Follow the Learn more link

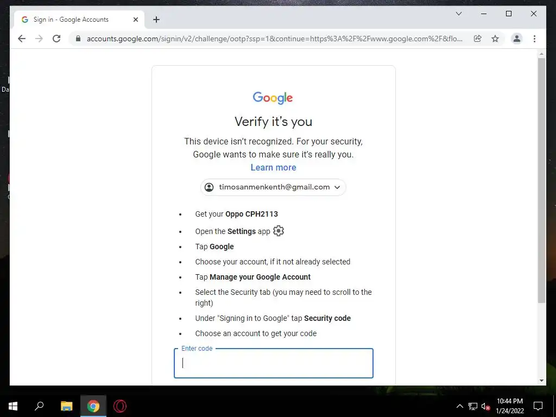point(274,167)
